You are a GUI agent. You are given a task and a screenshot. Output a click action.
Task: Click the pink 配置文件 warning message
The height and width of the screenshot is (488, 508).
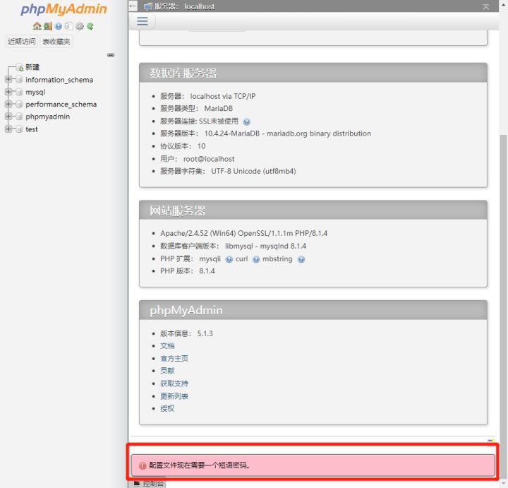[313, 465]
